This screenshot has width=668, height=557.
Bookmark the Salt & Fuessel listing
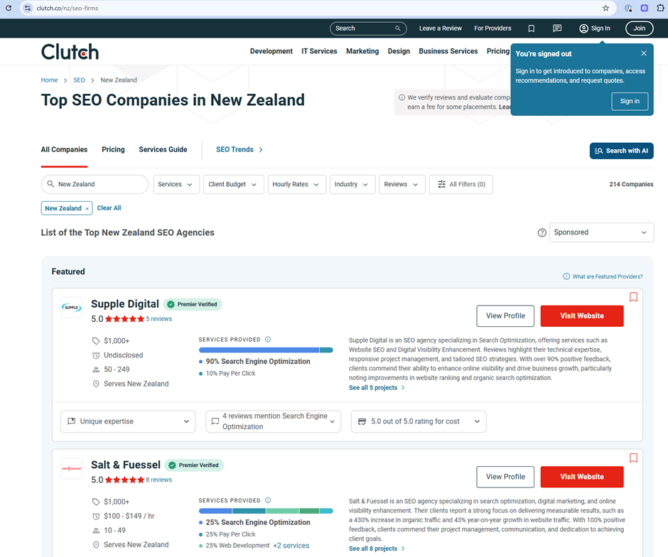(x=633, y=458)
